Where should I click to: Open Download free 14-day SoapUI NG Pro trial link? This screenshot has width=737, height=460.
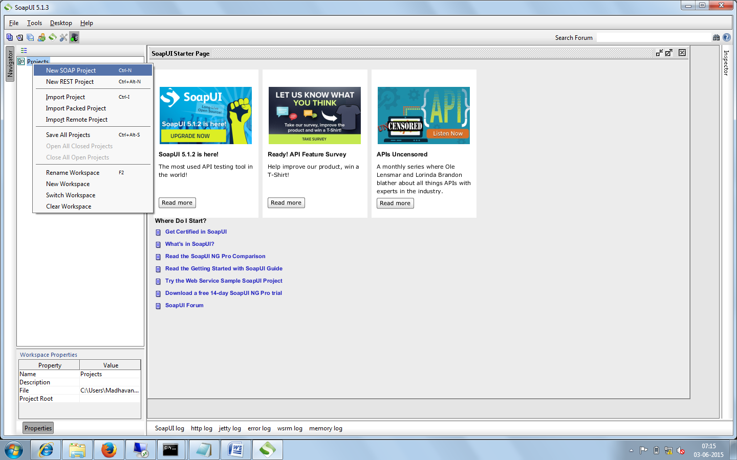click(224, 293)
